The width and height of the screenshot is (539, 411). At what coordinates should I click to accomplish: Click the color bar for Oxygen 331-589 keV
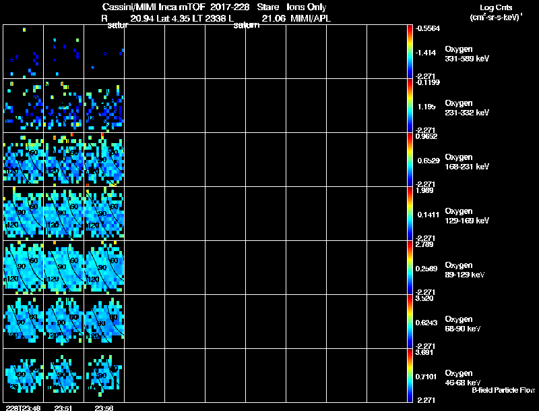(x=410, y=52)
